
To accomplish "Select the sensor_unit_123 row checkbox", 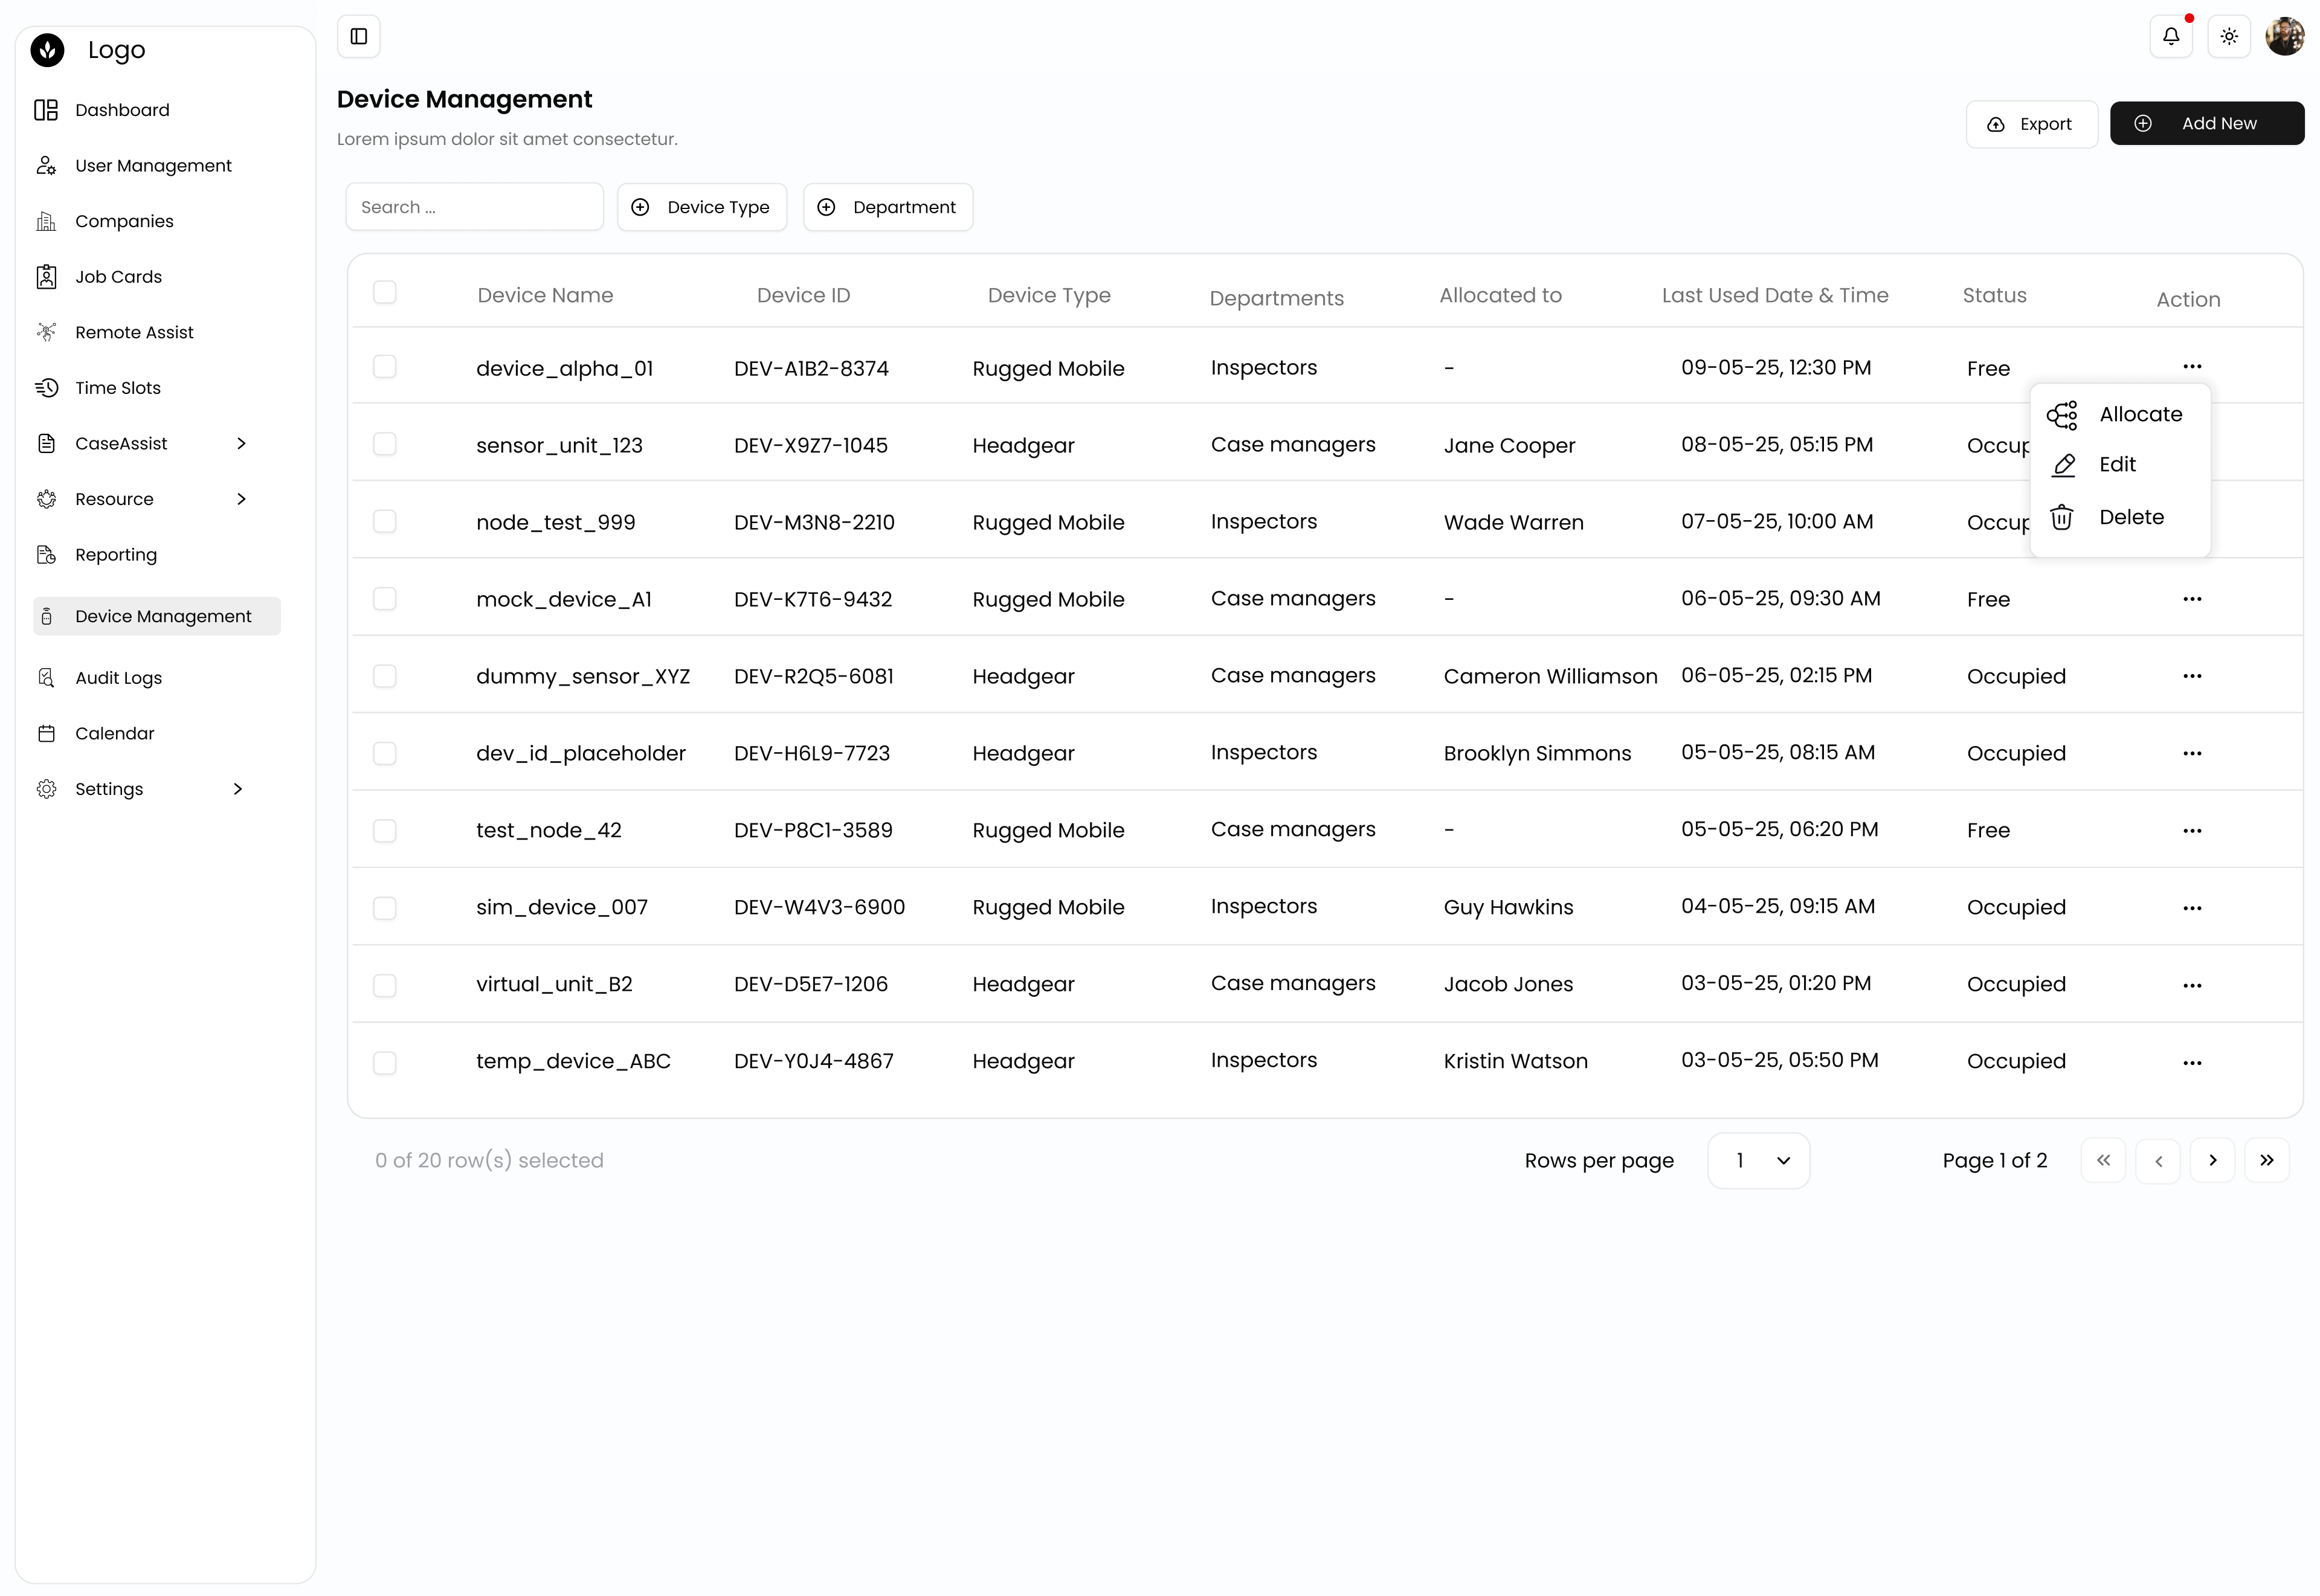I will [385, 444].
